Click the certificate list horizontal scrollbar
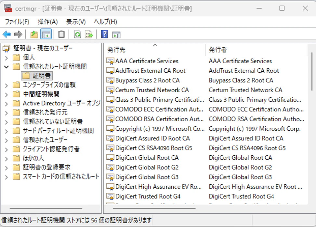316x227 pixels. click(x=154, y=209)
